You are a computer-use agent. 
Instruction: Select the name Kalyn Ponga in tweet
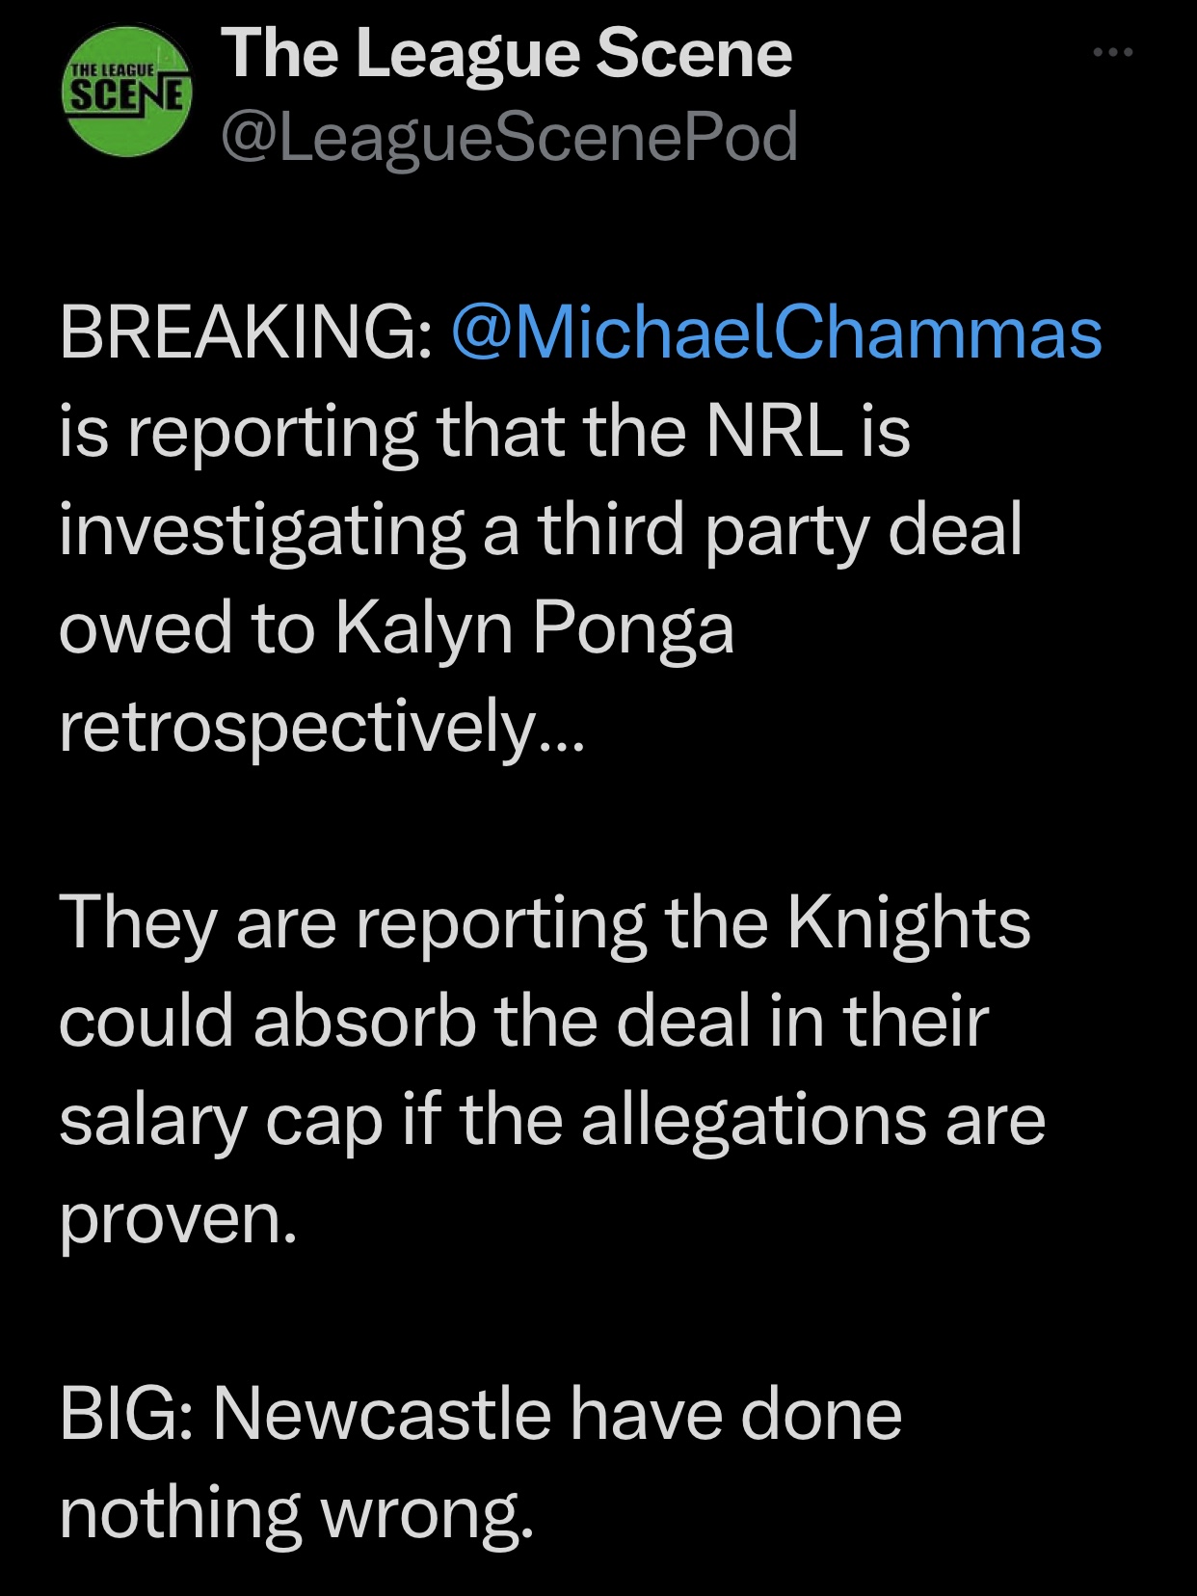click(x=535, y=628)
